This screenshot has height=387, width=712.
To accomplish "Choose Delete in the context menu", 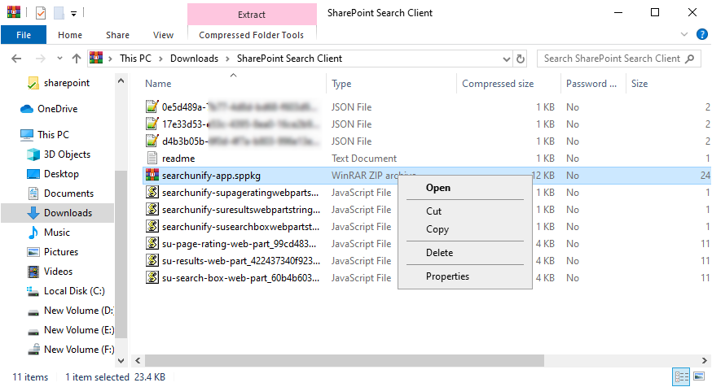I will pos(439,253).
